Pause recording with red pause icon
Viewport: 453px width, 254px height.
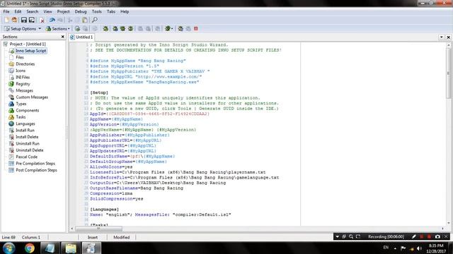pos(422,237)
